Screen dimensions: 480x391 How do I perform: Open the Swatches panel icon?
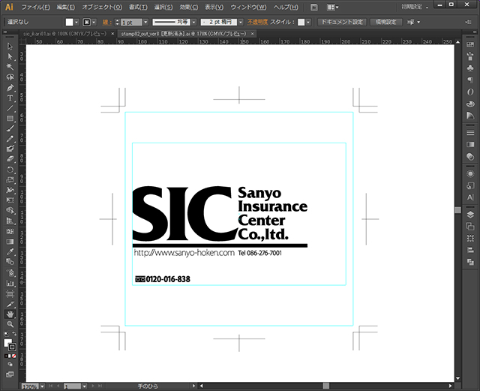(x=470, y=45)
